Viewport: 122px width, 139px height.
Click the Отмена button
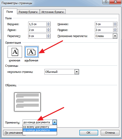(x=110, y=133)
